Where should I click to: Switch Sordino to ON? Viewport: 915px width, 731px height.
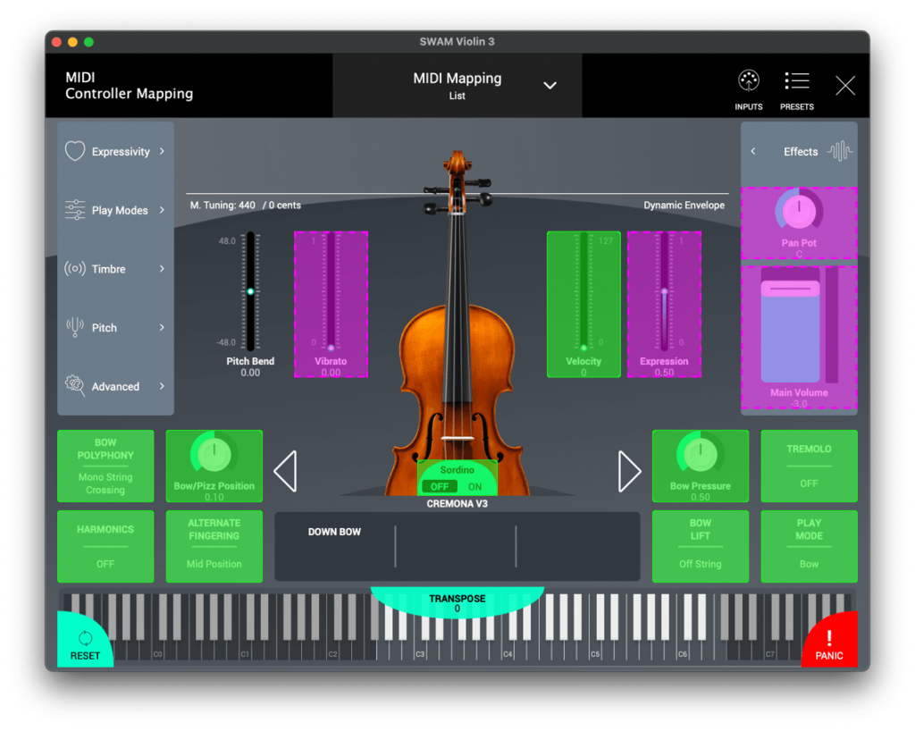click(474, 487)
